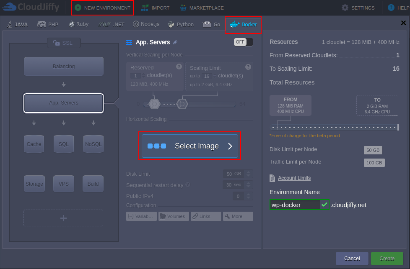
Task: Click the 100 GB traffic limit value
Action: click(x=374, y=163)
